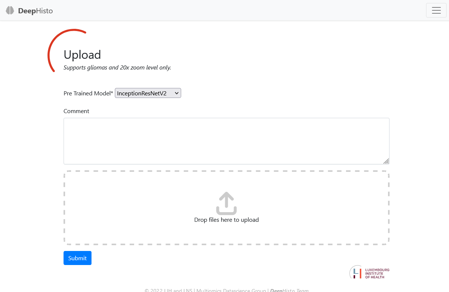Click the Upload page heading
The height and width of the screenshot is (292, 449).
[x=82, y=55]
